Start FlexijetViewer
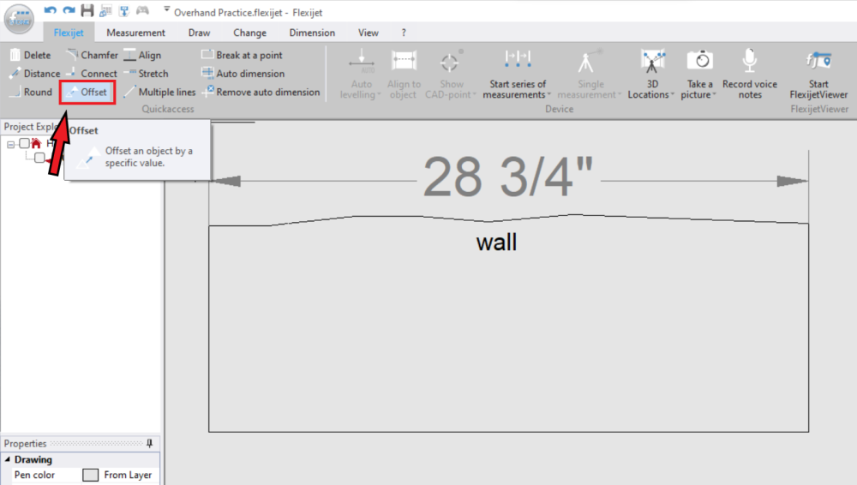Image resolution: width=857 pixels, height=485 pixels. [818, 74]
